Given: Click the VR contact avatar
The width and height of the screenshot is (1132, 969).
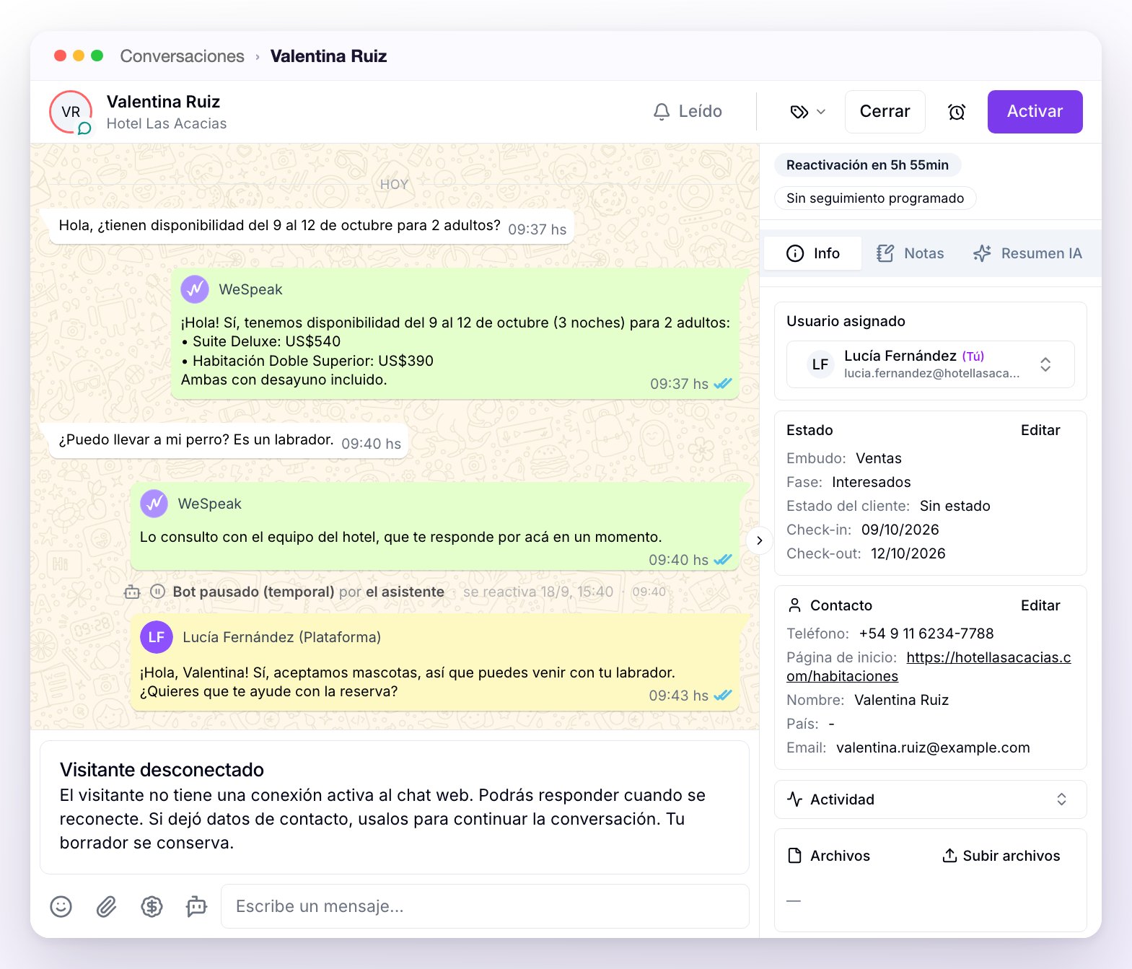Looking at the screenshot, I should 71,112.
